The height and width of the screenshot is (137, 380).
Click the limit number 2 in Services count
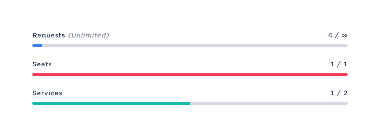345,93
